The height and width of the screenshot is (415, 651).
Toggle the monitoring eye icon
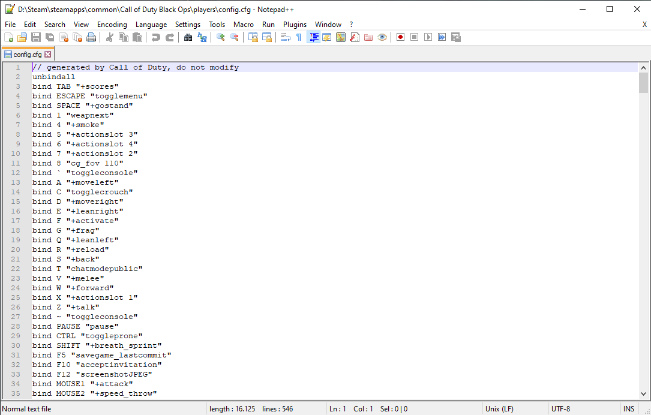point(382,37)
